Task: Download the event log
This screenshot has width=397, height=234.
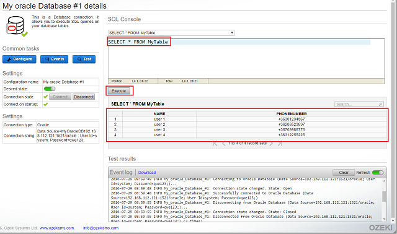Action: click(x=147, y=172)
